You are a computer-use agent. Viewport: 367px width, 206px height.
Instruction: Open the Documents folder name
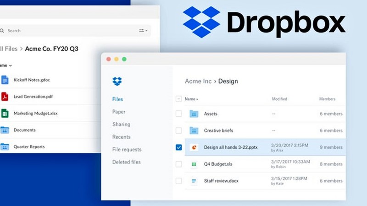click(25, 130)
